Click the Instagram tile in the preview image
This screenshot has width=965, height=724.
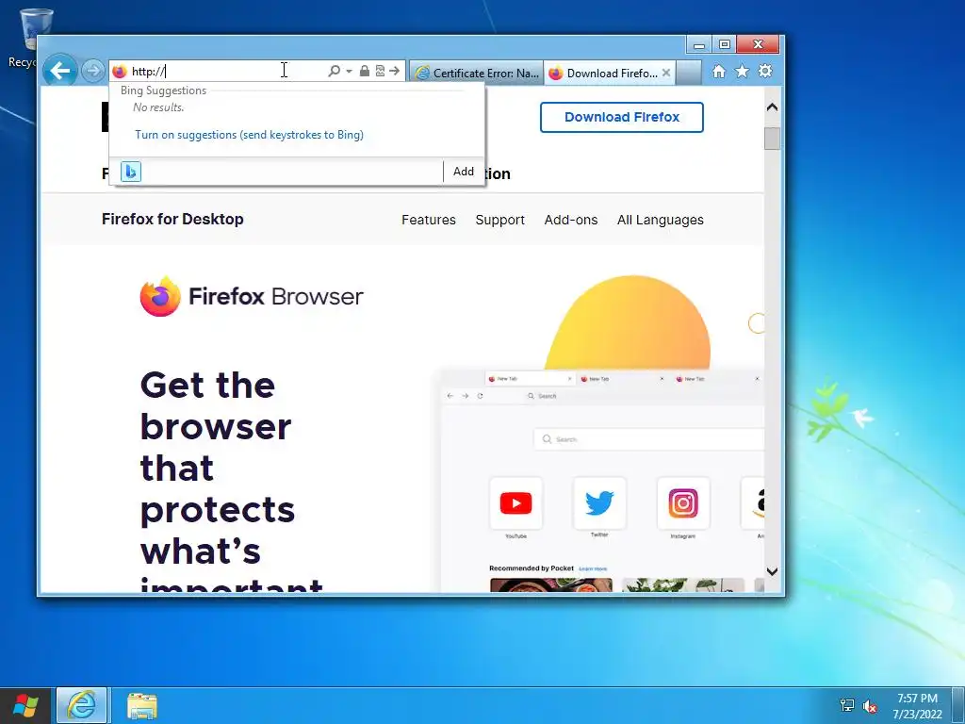tap(683, 503)
